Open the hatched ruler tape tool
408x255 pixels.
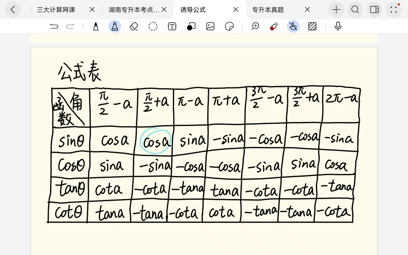click(x=312, y=26)
